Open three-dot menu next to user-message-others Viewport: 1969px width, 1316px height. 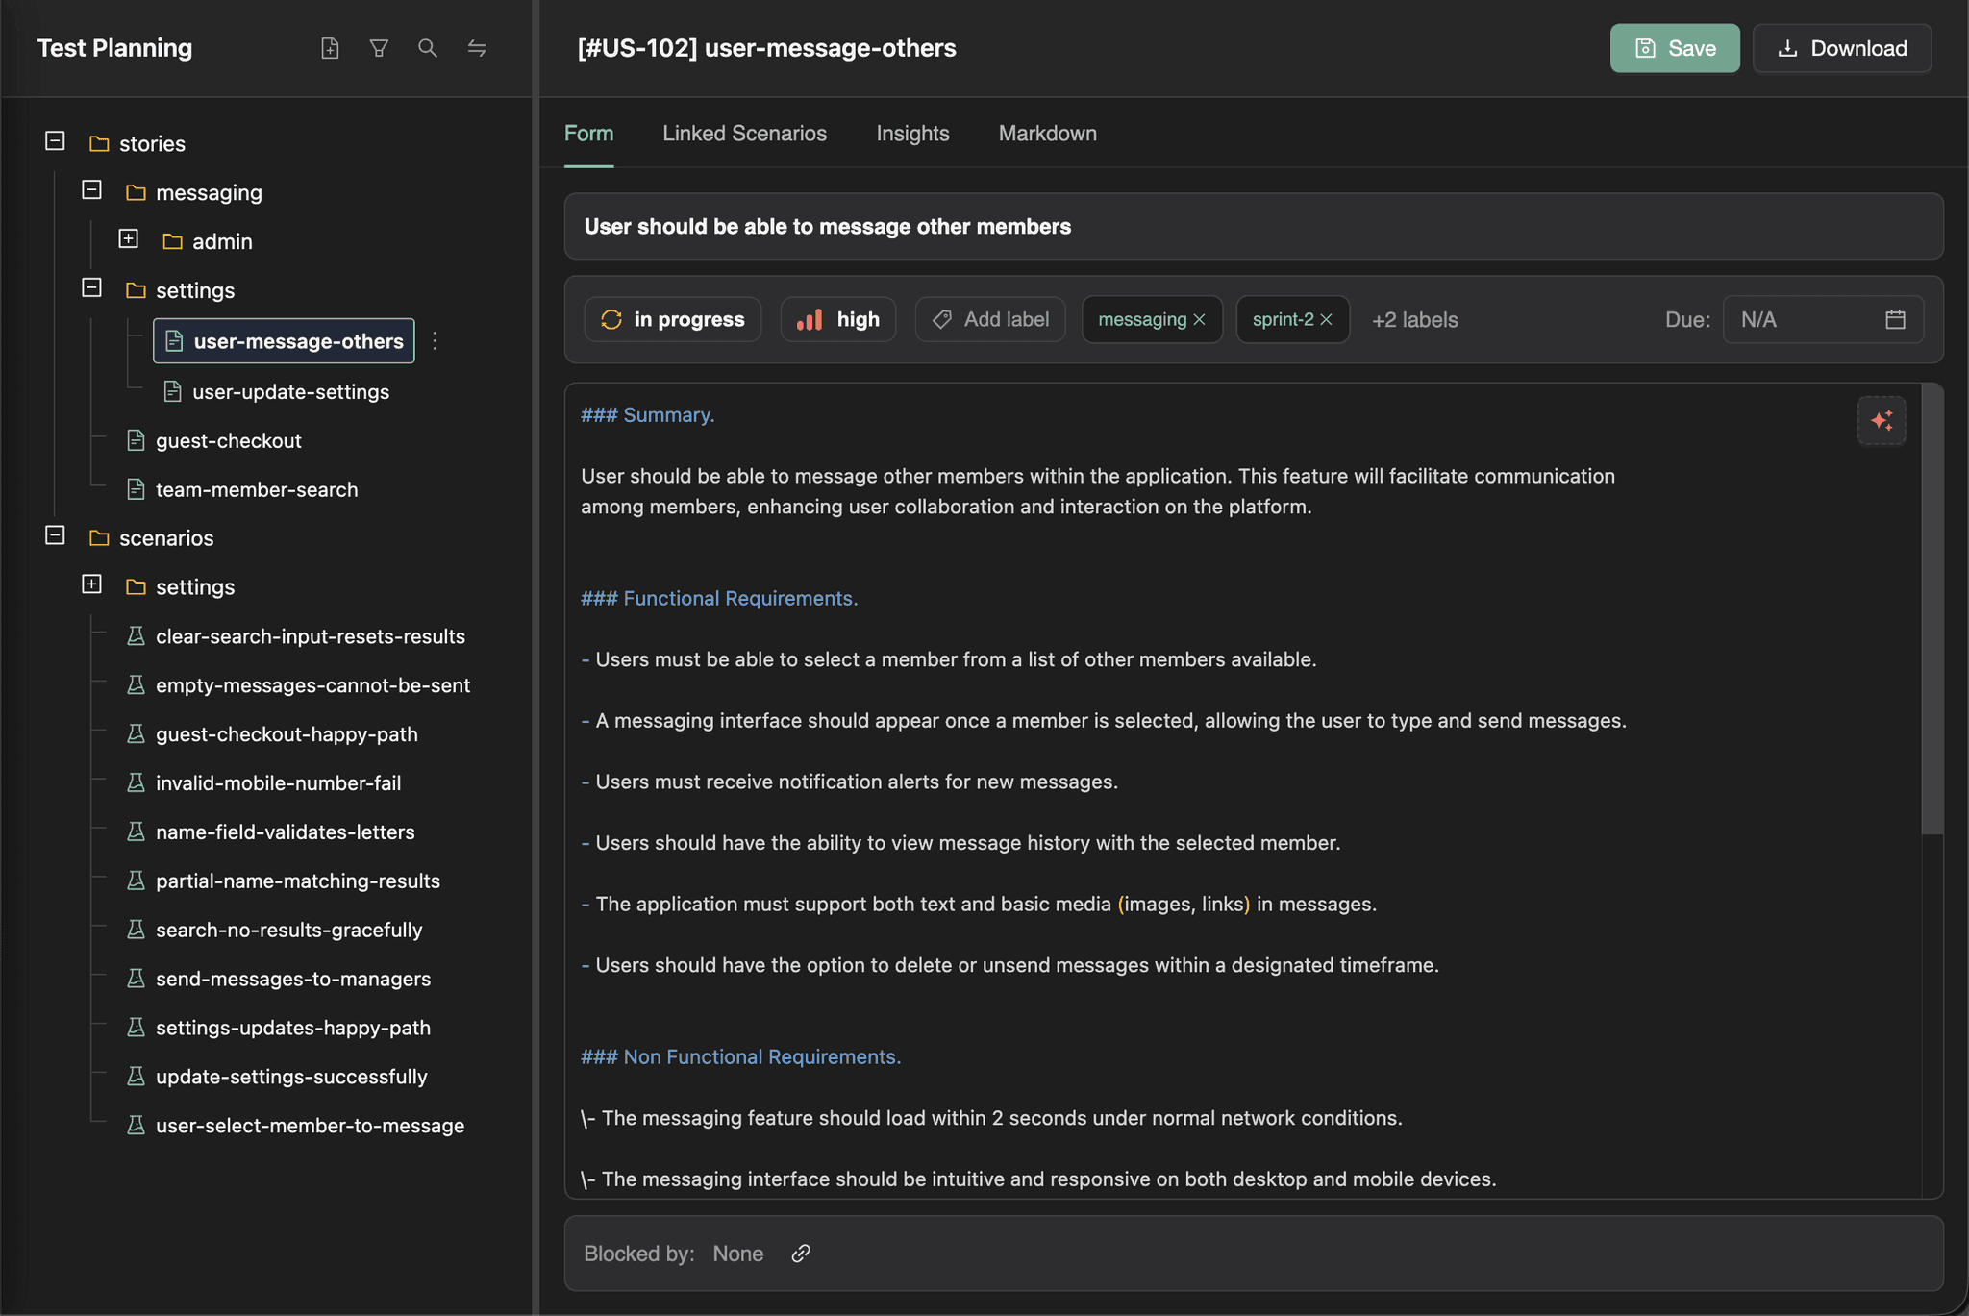436,341
